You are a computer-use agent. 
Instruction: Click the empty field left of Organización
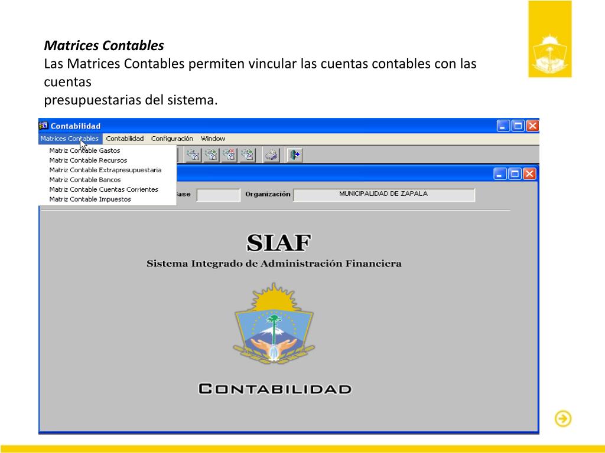[219, 195]
